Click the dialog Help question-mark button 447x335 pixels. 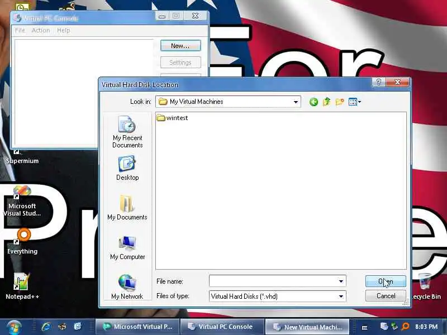click(379, 82)
